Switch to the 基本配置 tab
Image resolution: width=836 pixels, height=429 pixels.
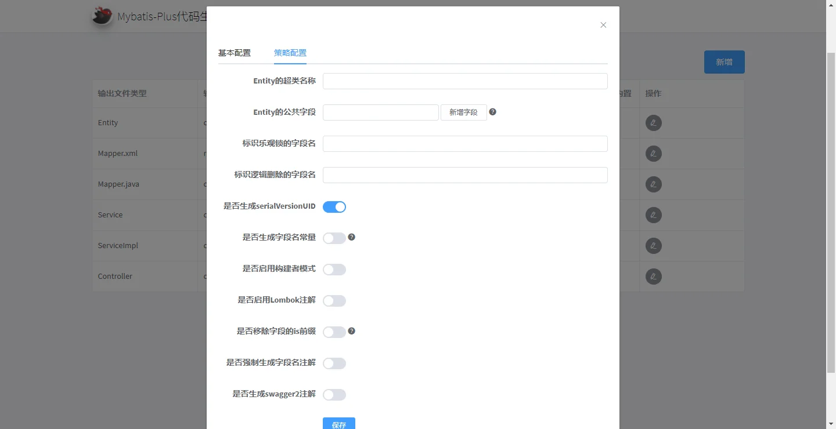click(235, 53)
